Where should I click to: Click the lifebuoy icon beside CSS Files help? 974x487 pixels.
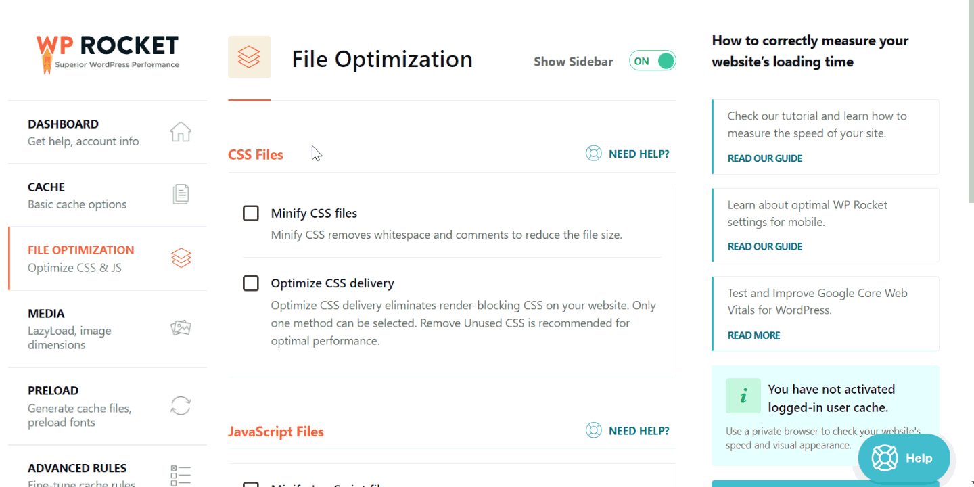click(x=593, y=154)
